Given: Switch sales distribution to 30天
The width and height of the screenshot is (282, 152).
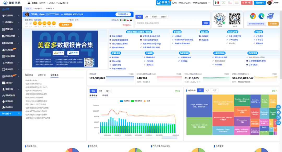Looking at the screenshot, I should tap(207, 90).
